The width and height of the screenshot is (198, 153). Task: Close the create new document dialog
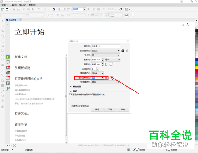[x=128, y=41]
